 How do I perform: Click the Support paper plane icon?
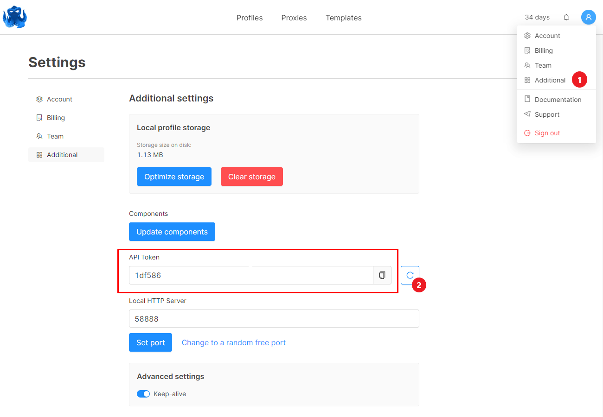(527, 114)
